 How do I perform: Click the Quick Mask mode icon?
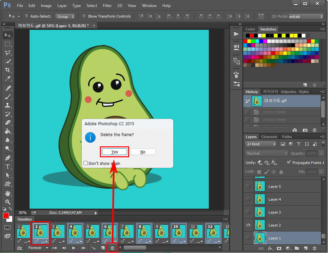7,227
